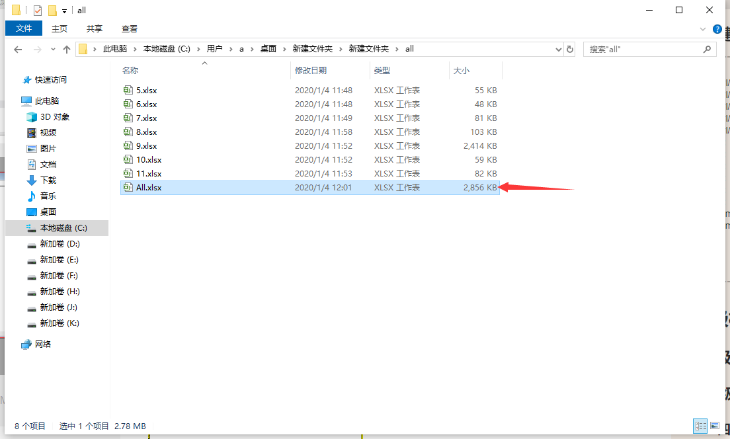Viewport: 730px width, 439px height.
Task: Click 用户 in the address breadcrumb
Action: pos(215,49)
